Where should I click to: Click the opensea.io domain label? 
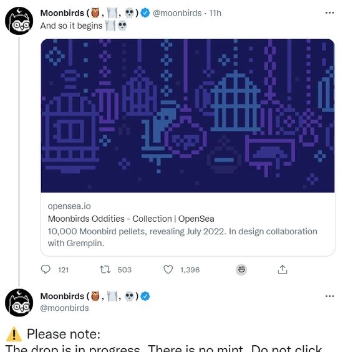(x=69, y=206)
